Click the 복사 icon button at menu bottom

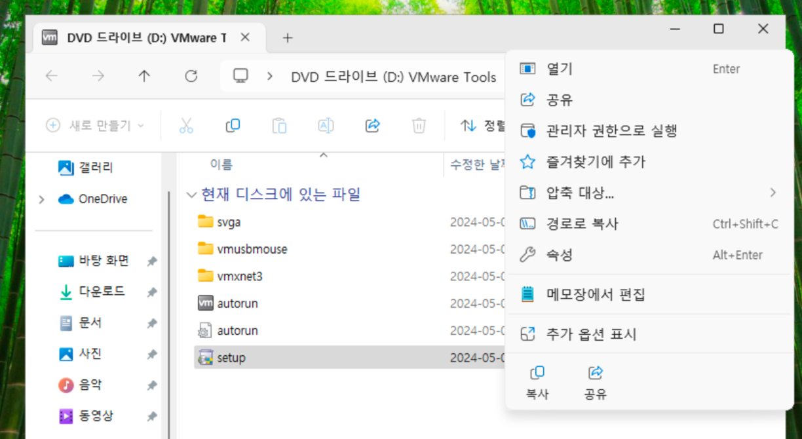[537, 383]
